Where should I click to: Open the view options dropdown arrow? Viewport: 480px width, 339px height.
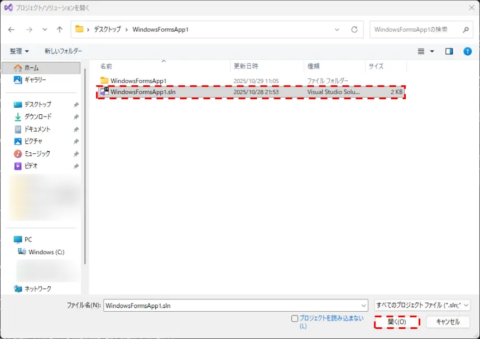(x=432, y=51)
